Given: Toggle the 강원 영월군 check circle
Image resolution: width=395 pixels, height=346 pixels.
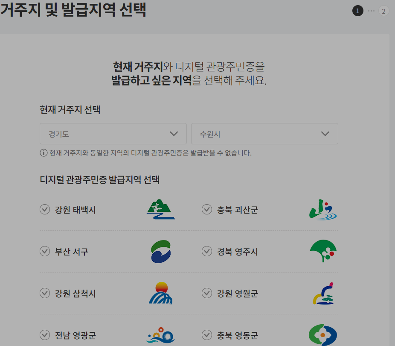Looking at the screenshot, I should pyautogui.click(x=207, y=293).
